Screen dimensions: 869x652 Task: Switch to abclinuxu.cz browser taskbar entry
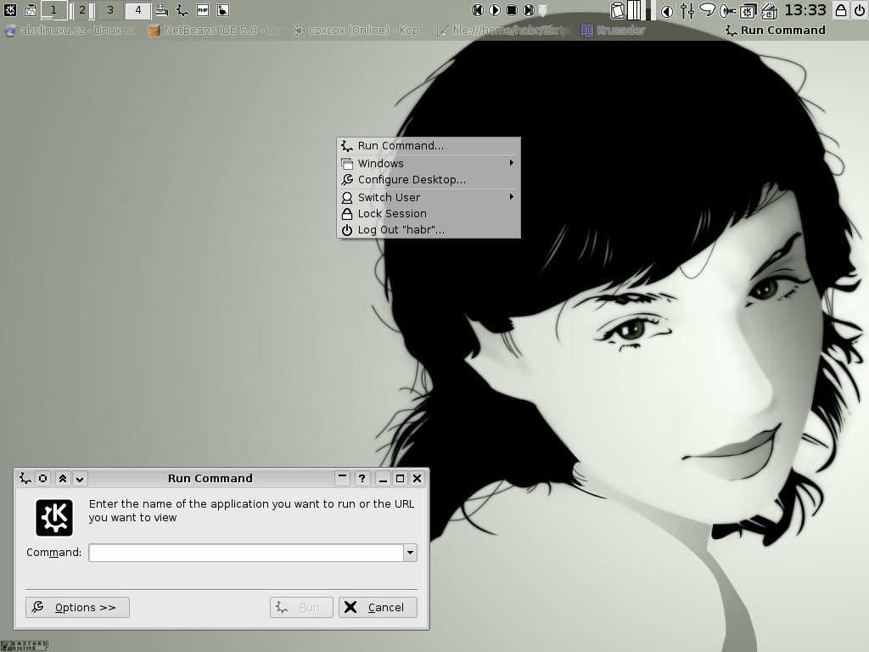pos(71,31)
